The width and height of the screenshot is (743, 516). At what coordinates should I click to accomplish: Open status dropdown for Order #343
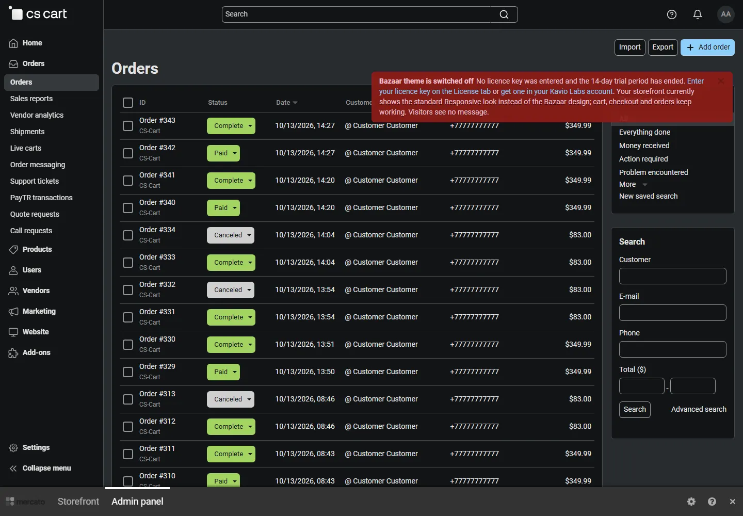231,126
